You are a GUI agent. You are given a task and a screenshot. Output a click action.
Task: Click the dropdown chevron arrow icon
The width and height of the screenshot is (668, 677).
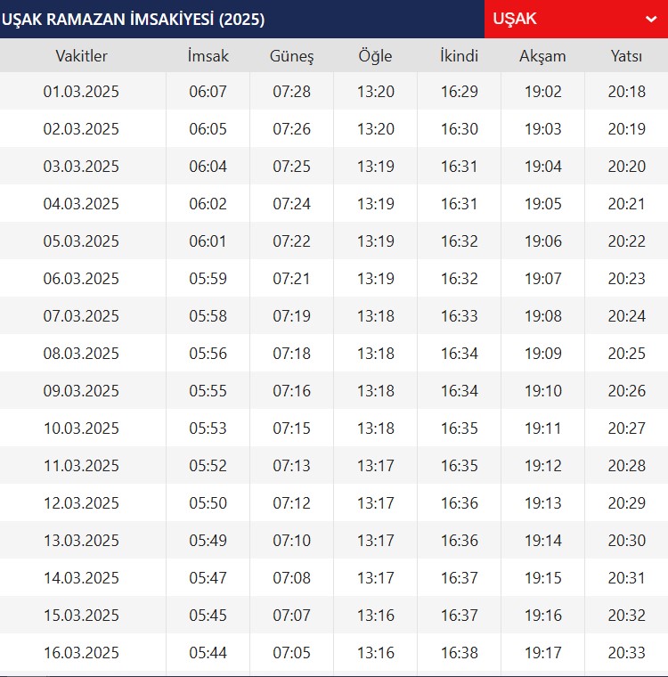pyautogui.click(x=650, y=20)
